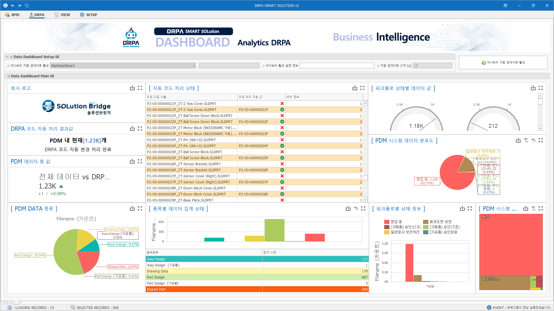Click the workflow gauges panel's scroll down arrow
Screen dimensions: 554x311
[540, 128]
